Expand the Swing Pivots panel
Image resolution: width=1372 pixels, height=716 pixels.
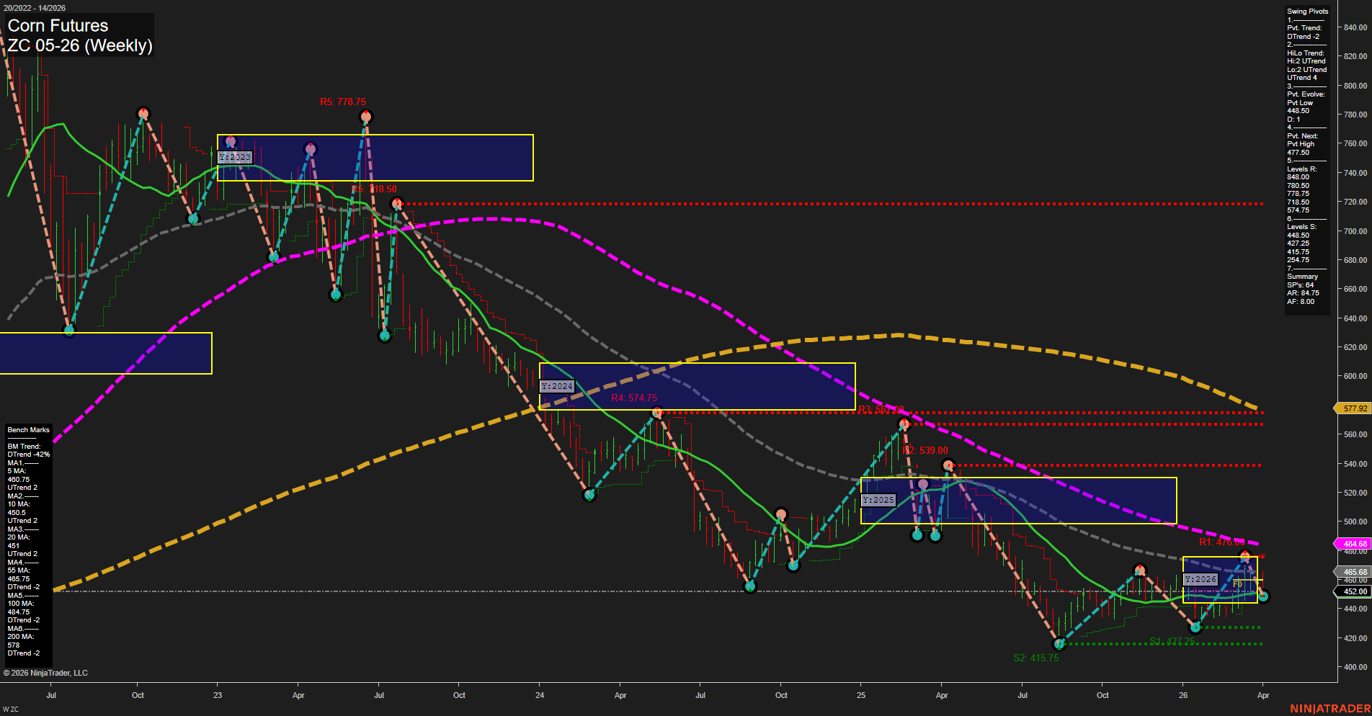click(x=1306, y=11)
